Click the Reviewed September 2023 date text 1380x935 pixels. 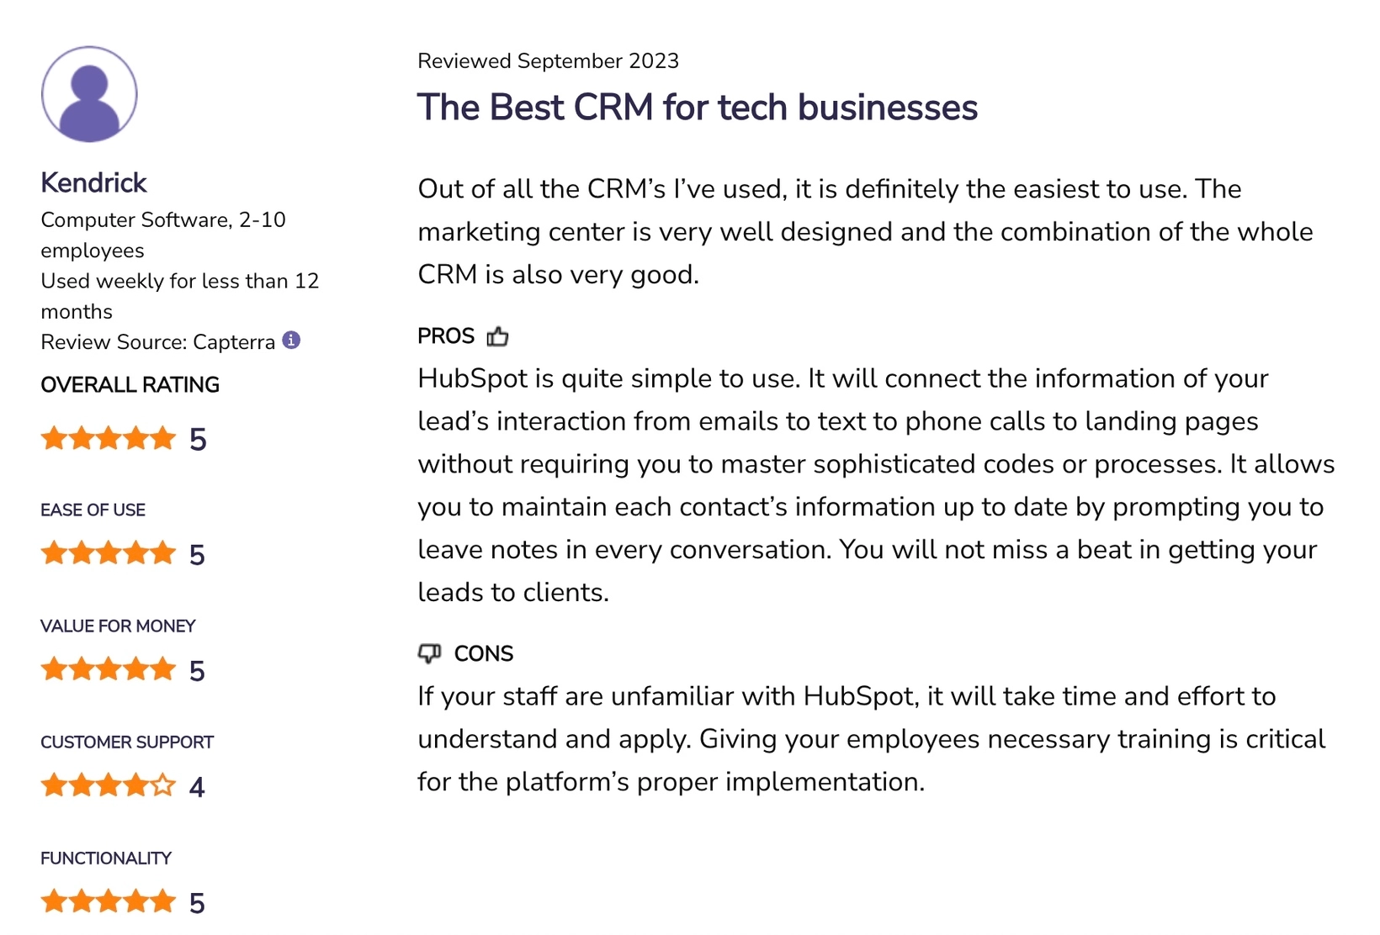pos(549,60)
